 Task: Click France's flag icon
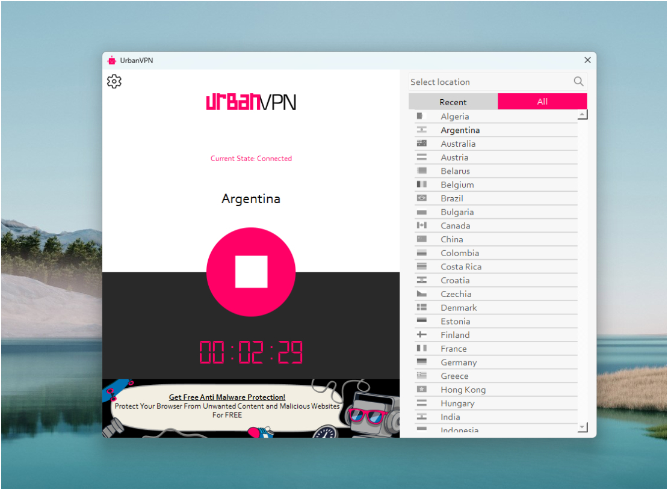coord(421,348)
